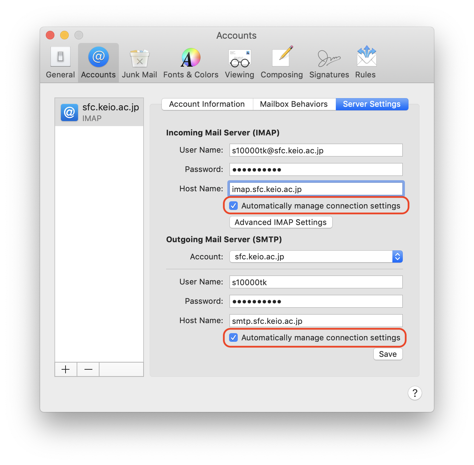474x465 pixels.
Task: Click the Accounts toolbar icon
Action: click(98, 63)
